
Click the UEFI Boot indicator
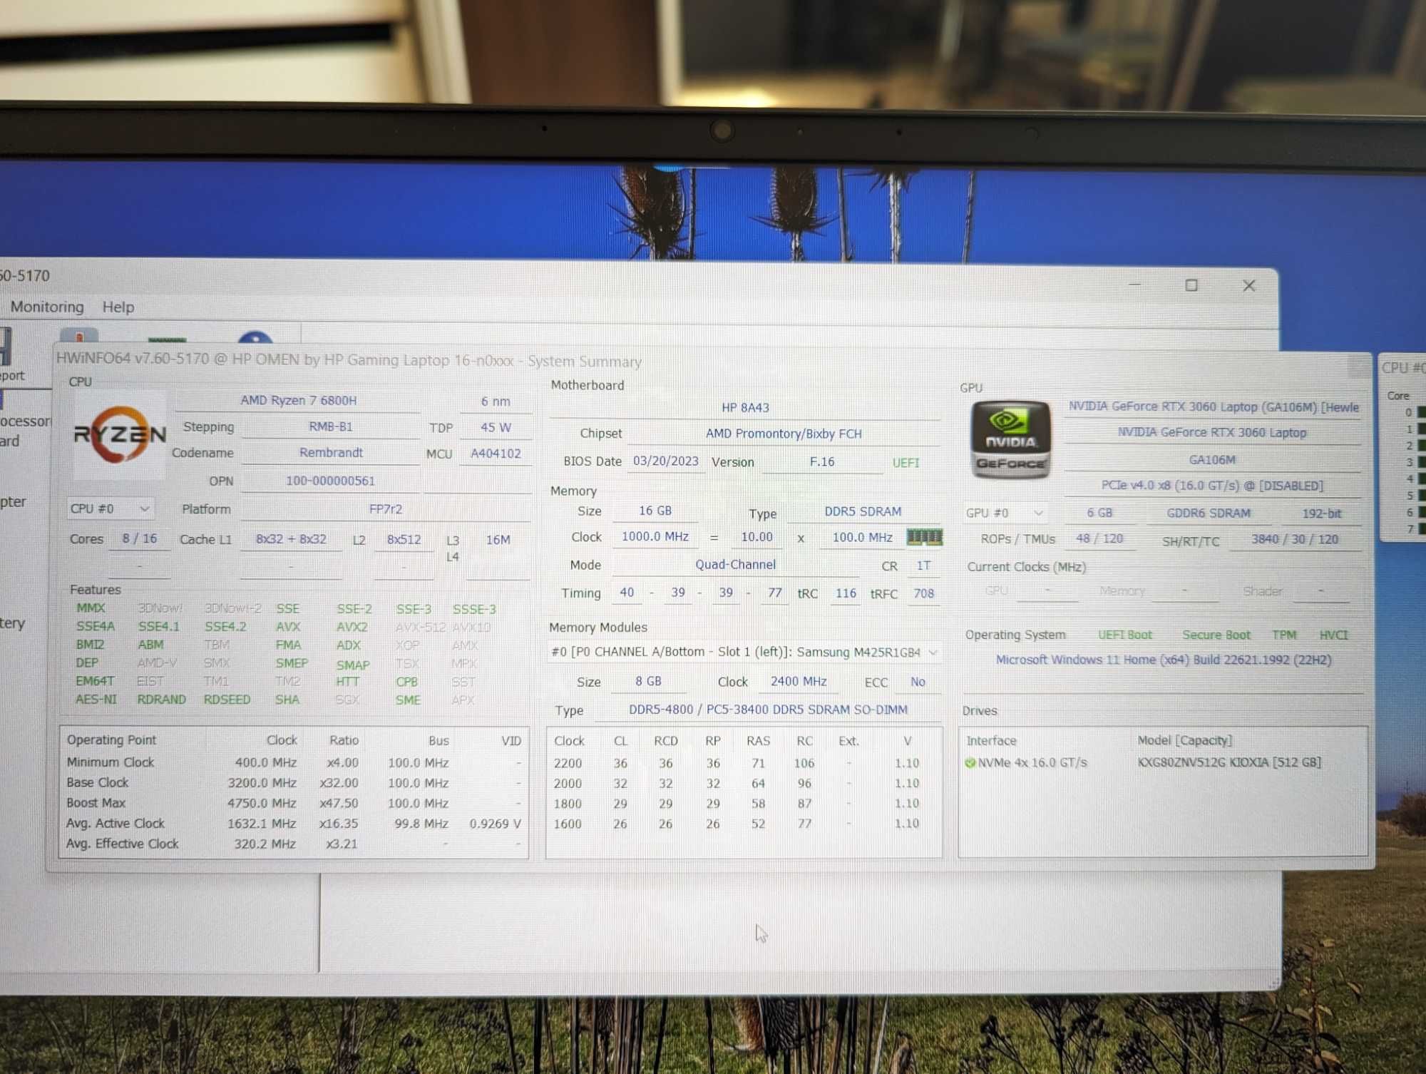(1124, 635)
